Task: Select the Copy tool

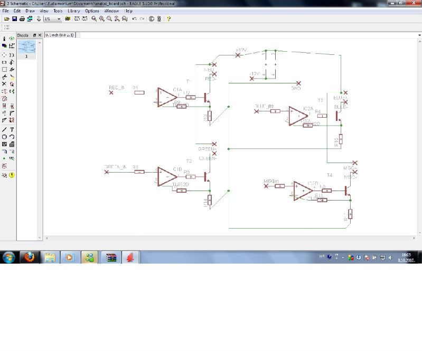Action: click(x=12, y=55)
